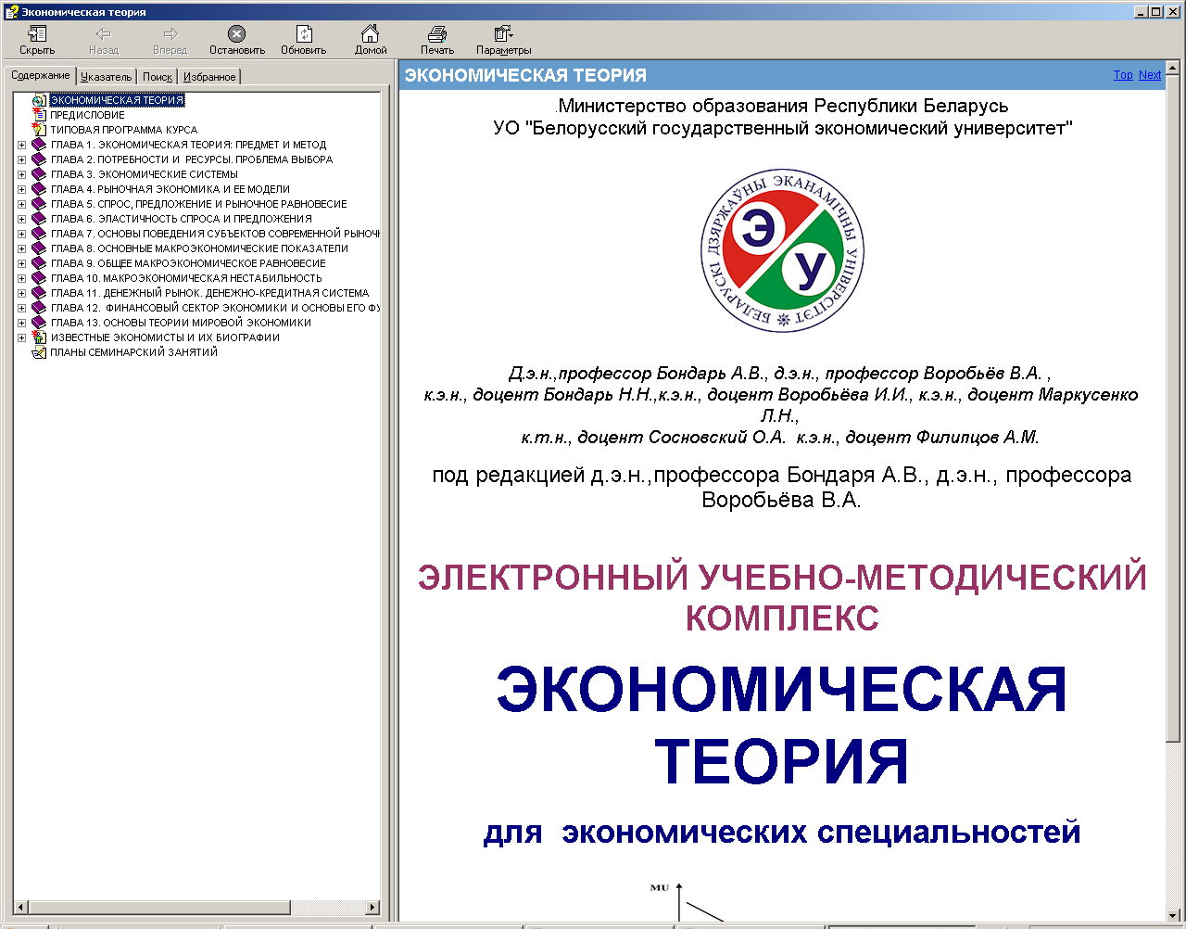Click the content pane scroll down arrow

pyautogui.click(x=1173, y=914)
